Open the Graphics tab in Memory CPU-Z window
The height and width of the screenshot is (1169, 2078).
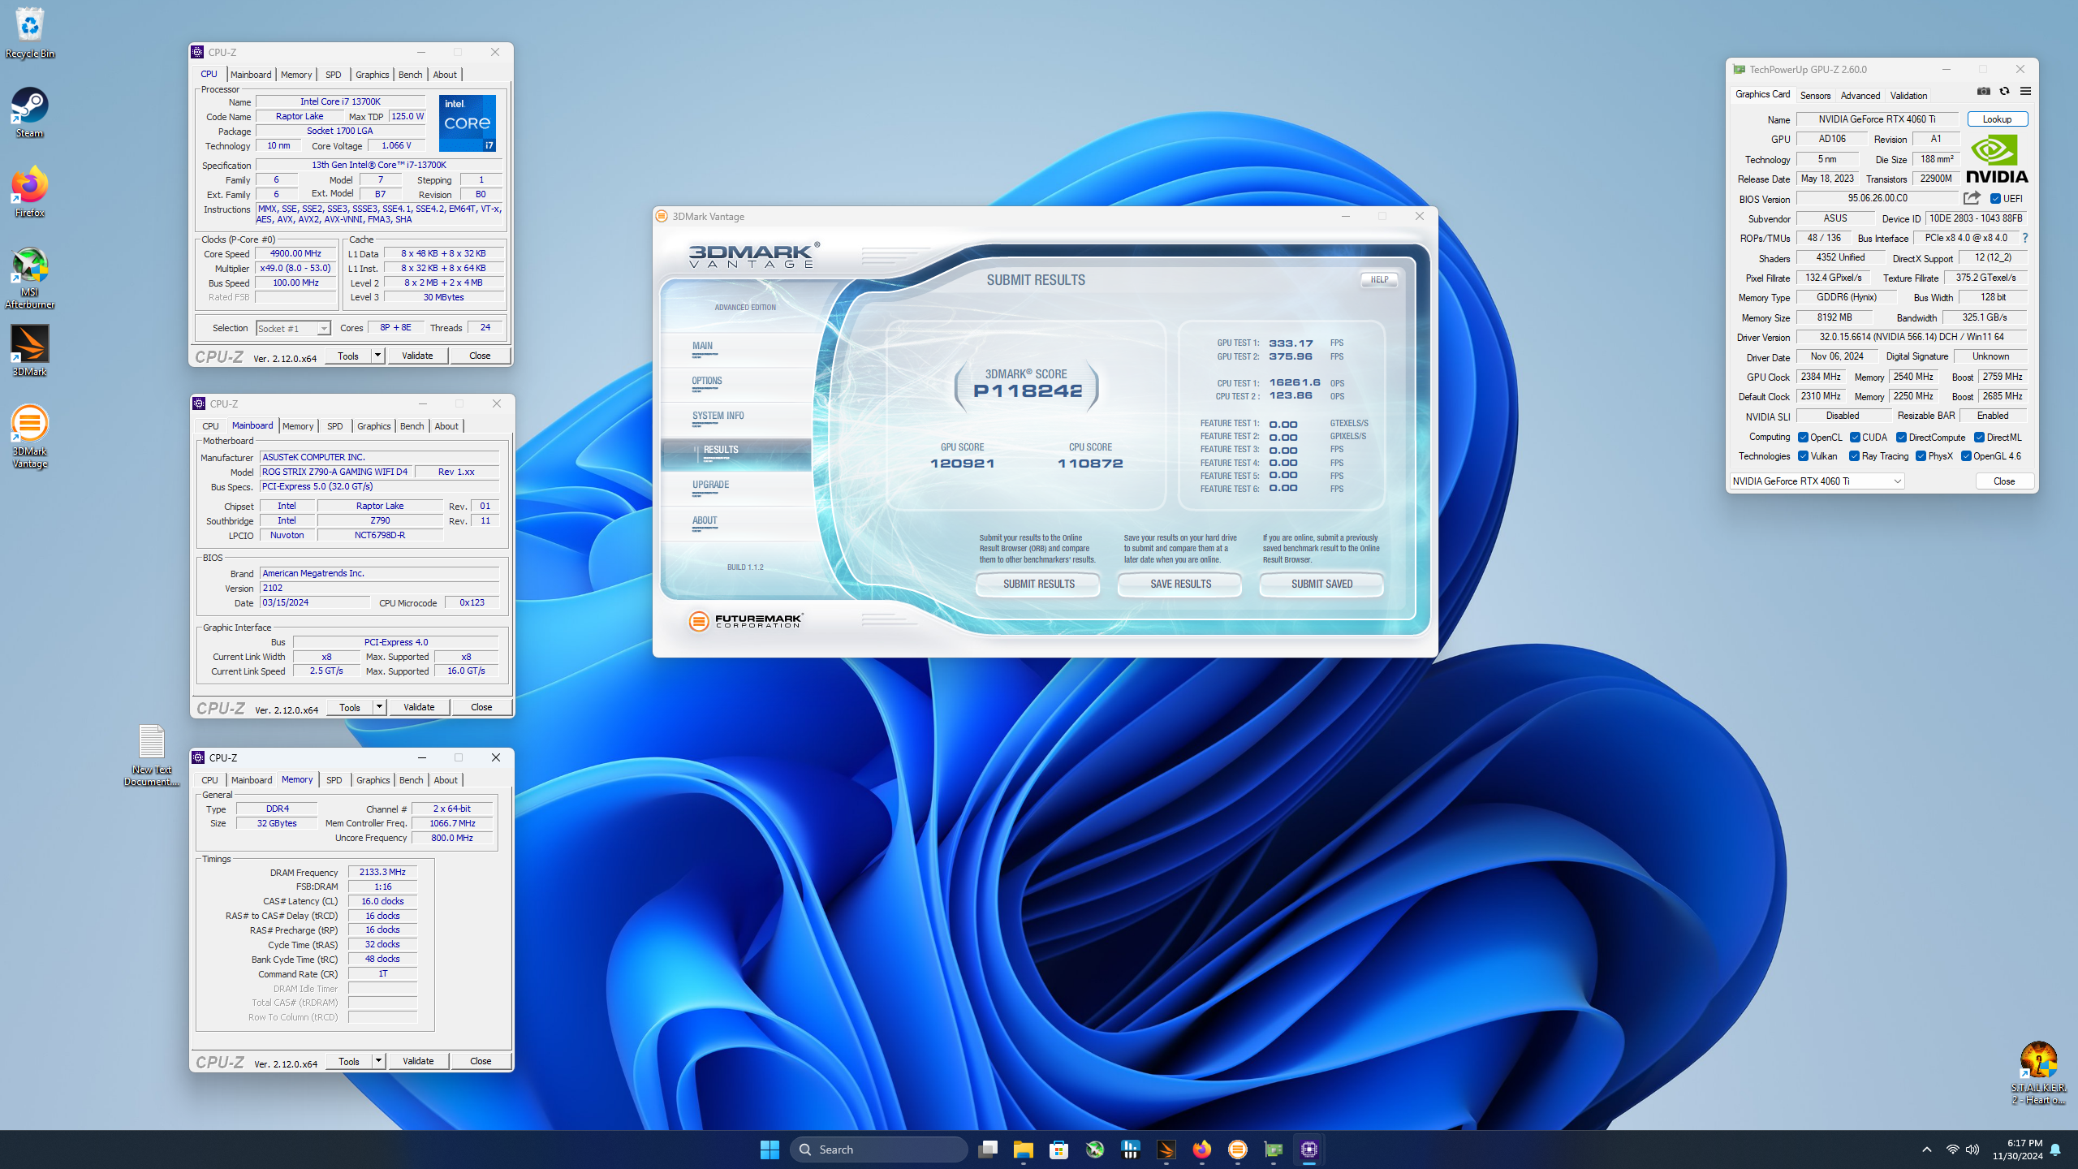click(x=373, y=780)
